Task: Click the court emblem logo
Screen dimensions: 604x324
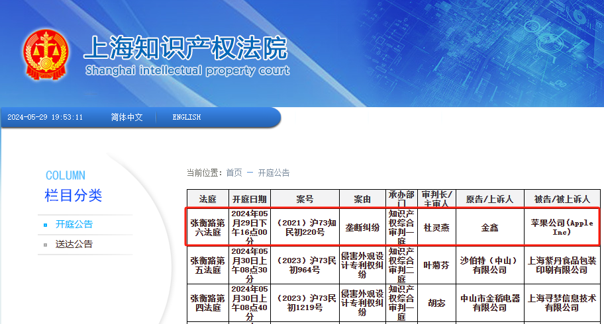Action: click(x=45, y=54)
